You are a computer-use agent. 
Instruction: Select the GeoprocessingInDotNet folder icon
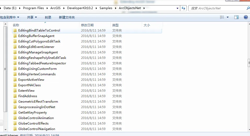pyautogui.click(x=15, y=107)
